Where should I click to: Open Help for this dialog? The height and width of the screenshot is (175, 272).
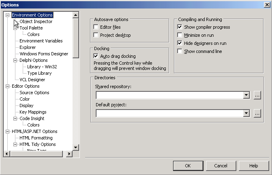pos(253,166)
